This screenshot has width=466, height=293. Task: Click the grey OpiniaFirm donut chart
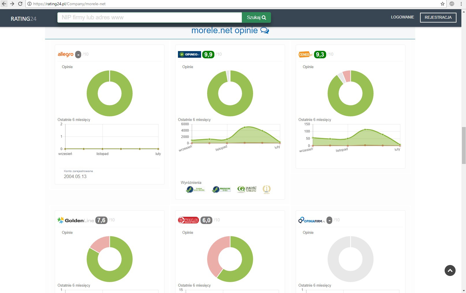tap(351, 259)
